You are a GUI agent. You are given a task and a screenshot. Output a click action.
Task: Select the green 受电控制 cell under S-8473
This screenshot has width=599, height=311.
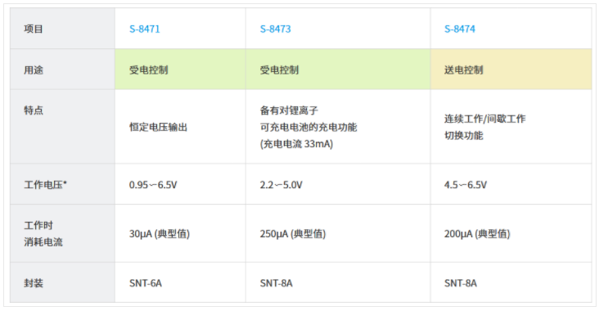338,69
